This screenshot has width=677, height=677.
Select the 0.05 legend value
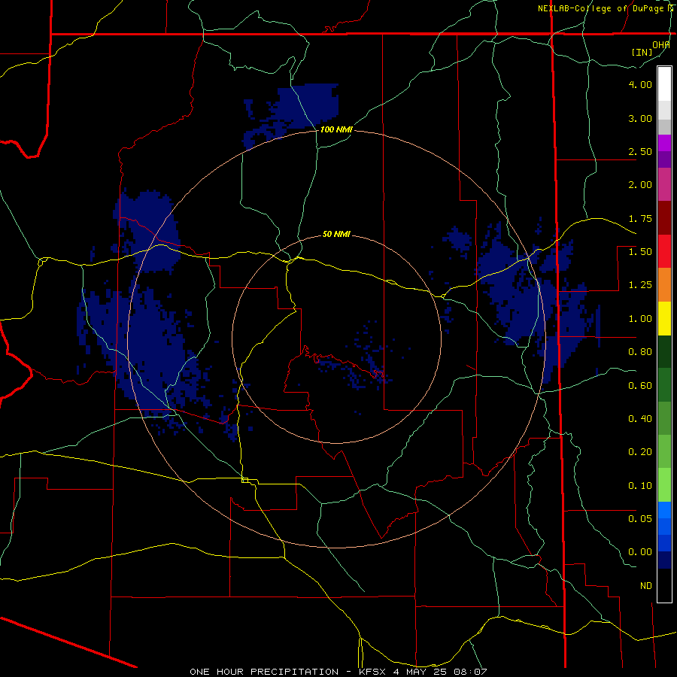click(x=640, y=519)
